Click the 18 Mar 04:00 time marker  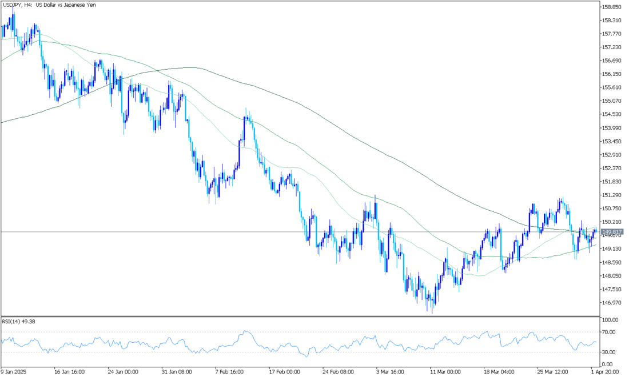coord(500,370)
